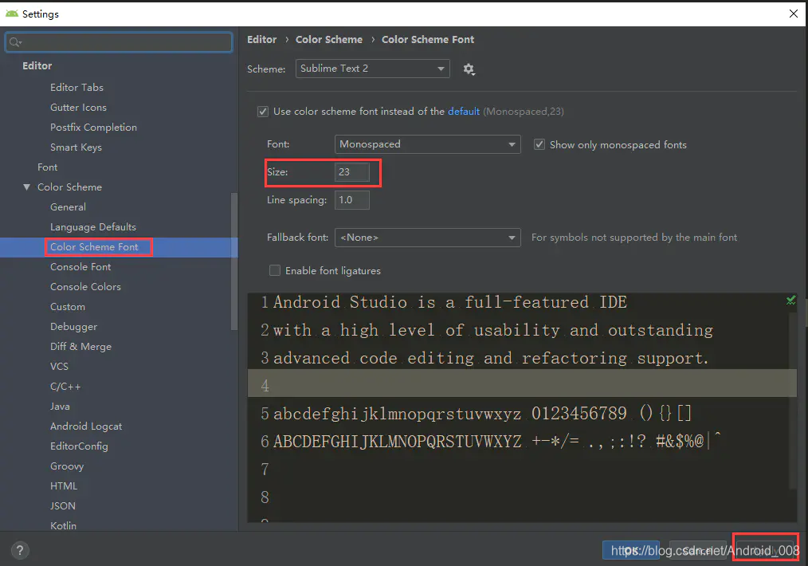Select Java color settings
Image resolution: width=808 pixels, height=566 pixels.
[60, 407]
